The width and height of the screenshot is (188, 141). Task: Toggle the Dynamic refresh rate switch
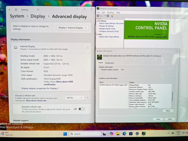point(81,109)
